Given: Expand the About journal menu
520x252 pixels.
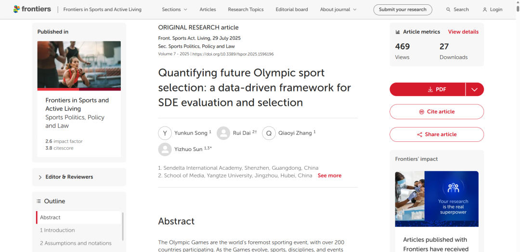Looking at the screenshot, I should [x=338, y=10].
